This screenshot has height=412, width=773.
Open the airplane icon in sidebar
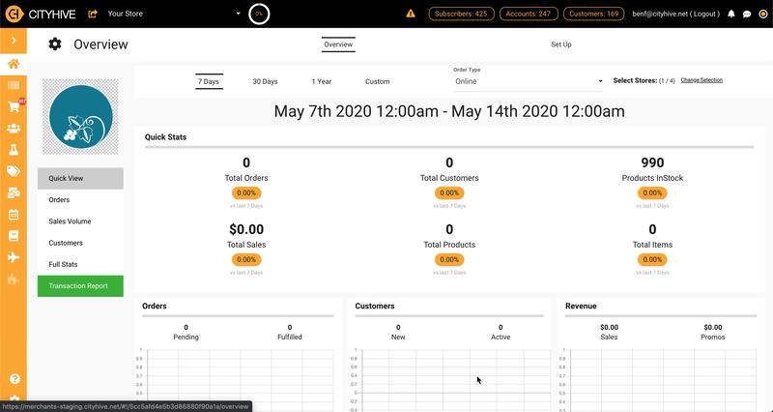pyautogui.click(x=14, y=257)
